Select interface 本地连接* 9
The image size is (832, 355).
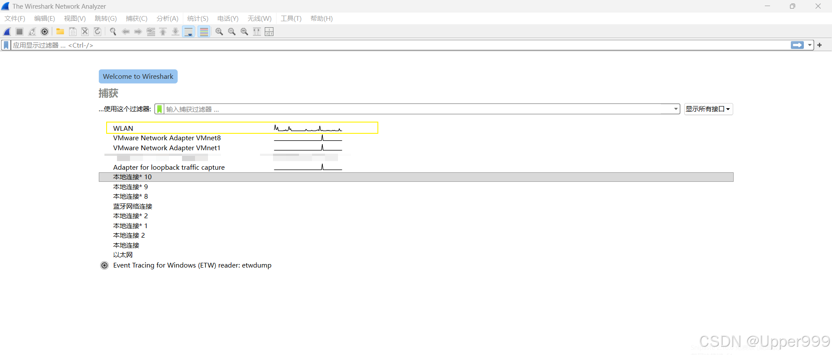click(x=130, y=187)
